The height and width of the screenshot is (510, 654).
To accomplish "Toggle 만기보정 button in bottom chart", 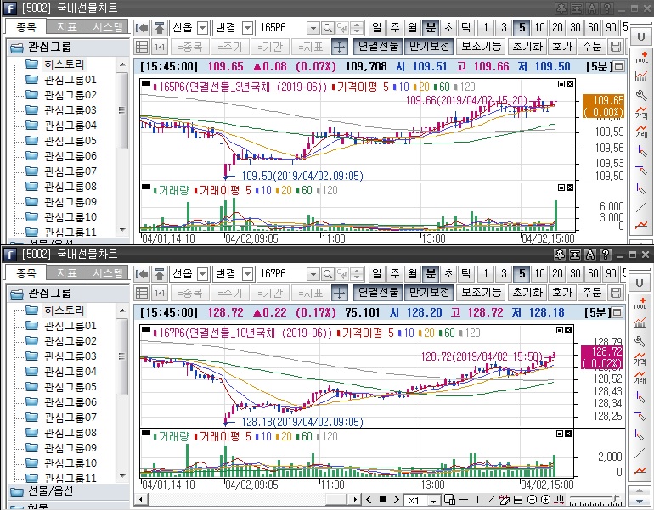I will pos(427,292).
